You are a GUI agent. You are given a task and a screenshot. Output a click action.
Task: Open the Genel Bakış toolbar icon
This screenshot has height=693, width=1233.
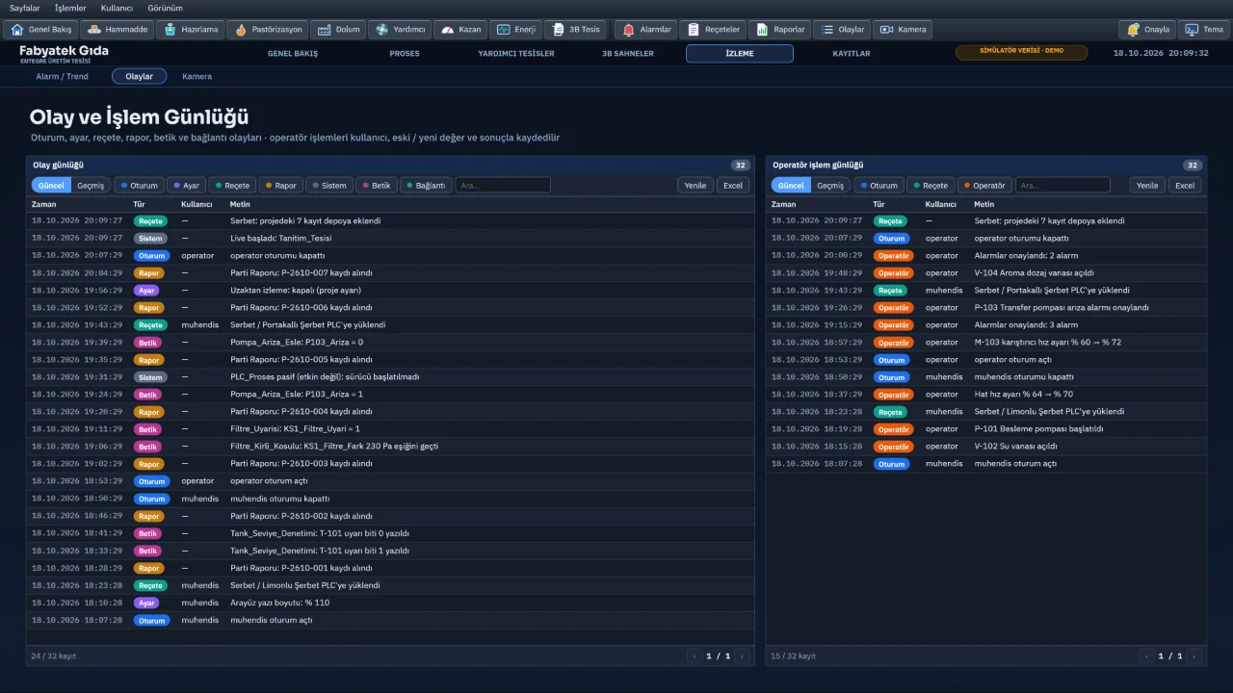pyautogui.click(x=40, y=30)
